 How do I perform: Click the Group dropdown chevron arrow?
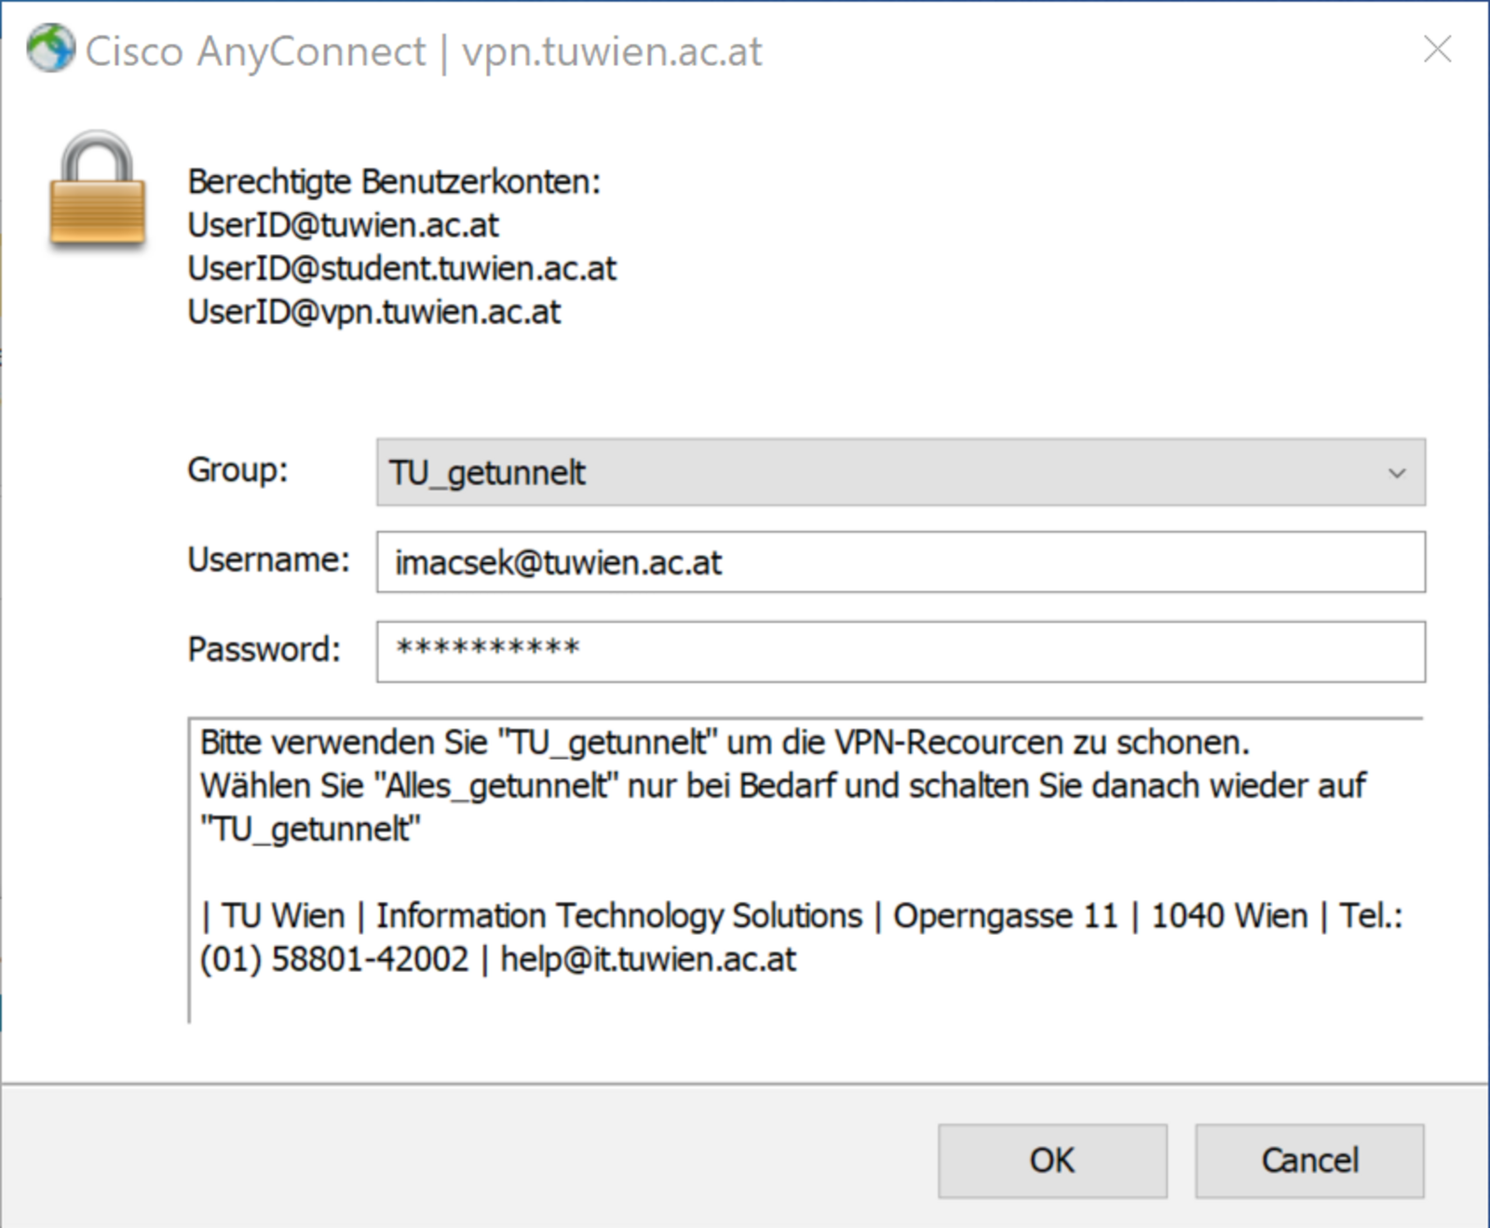1396,473
